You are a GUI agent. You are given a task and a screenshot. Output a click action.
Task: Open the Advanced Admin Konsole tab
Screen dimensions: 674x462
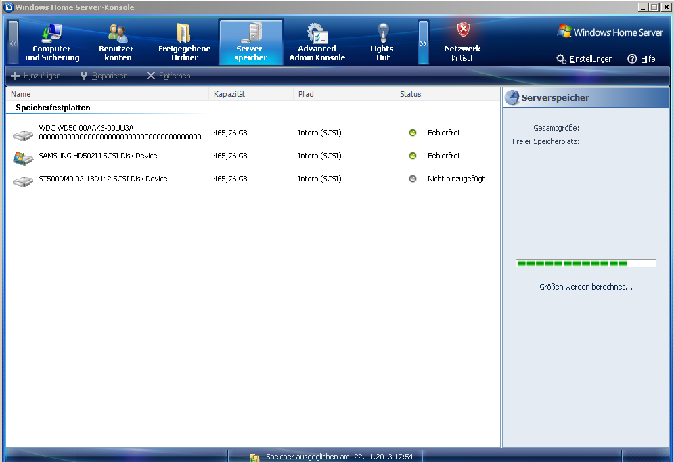tap(317, 42)
